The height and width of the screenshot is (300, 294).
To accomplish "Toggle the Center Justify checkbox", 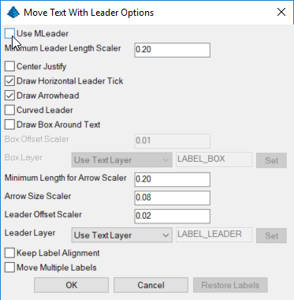I will pos(9,66).
